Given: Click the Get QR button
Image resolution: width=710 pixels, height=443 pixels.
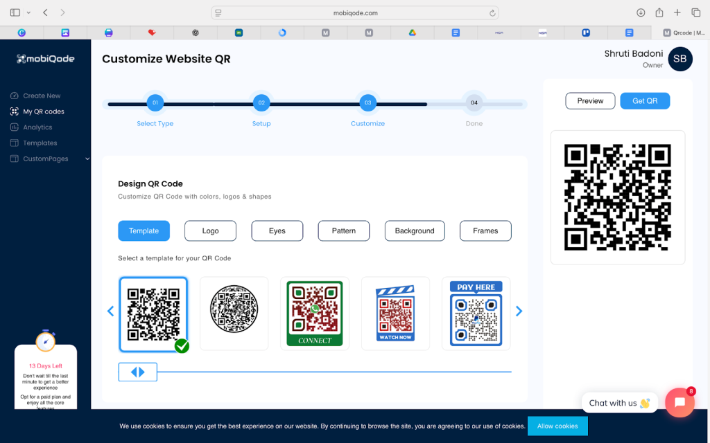Looking at the screenshot, I should click(x=645, y=101).
